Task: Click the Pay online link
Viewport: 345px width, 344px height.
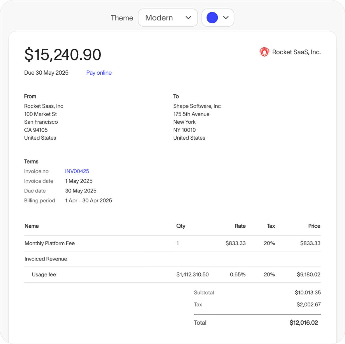Action: [x=99, y=73]
